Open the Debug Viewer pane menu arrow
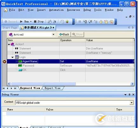Image resolution: width=138 pixels, height=128 pixels. coord(125,95)
